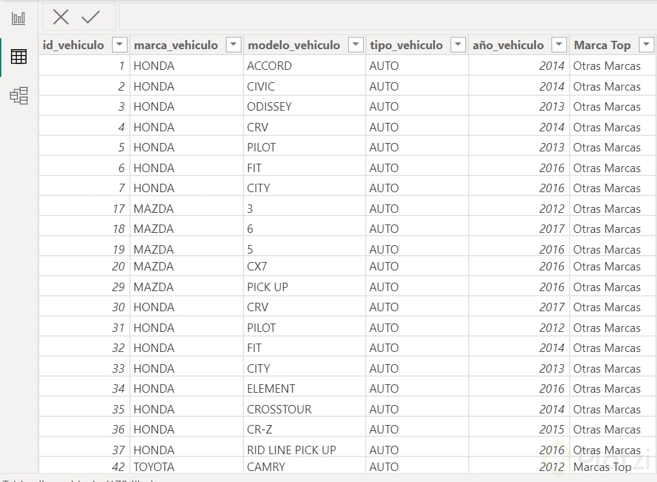The height and width of the screenshot is (482, 657).
Task: Select the tipo_vehiculo column header
Action: [x=406, y=45]
